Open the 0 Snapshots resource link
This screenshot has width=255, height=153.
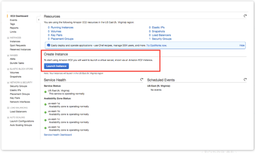click(157, 31)
